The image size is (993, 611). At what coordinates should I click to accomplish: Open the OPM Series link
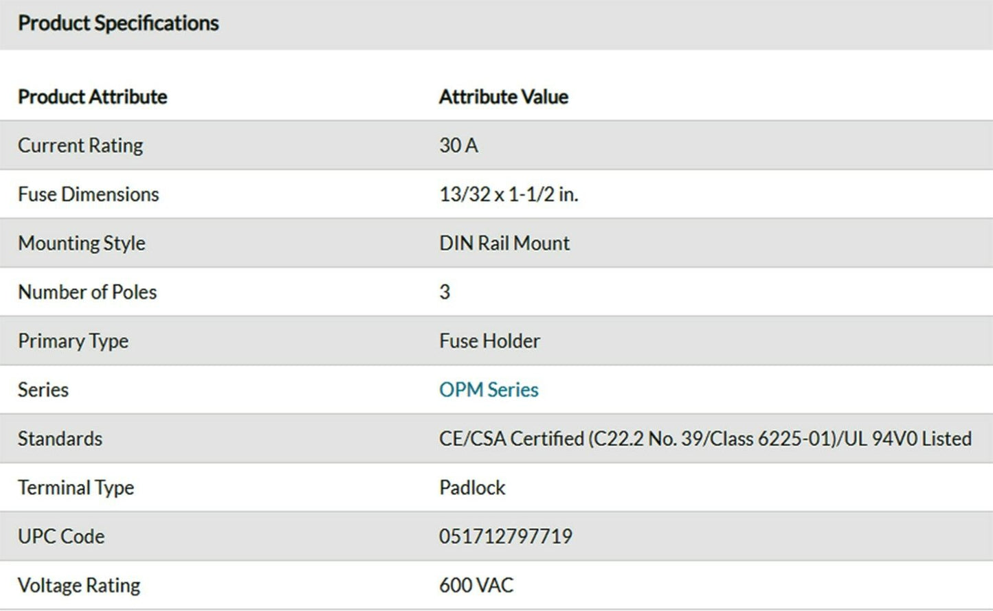[x=489, y=390]
